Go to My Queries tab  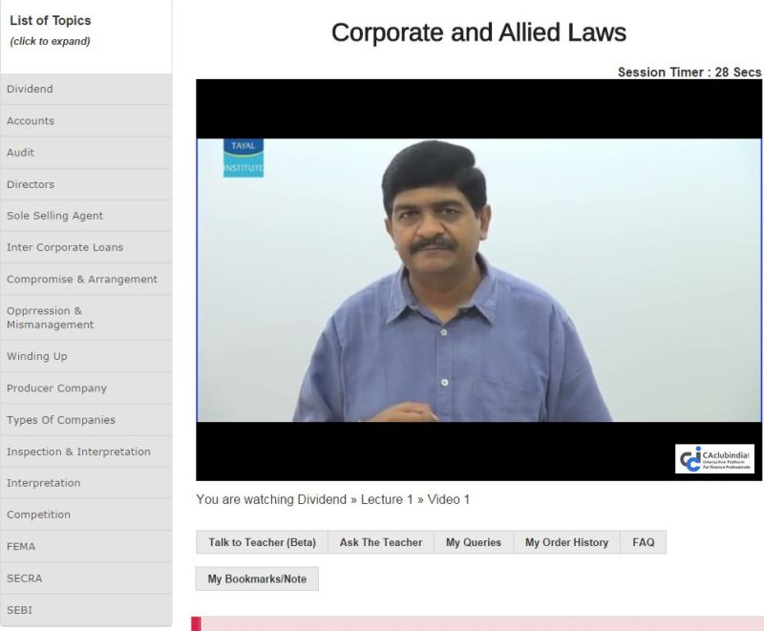click(474, 542)
